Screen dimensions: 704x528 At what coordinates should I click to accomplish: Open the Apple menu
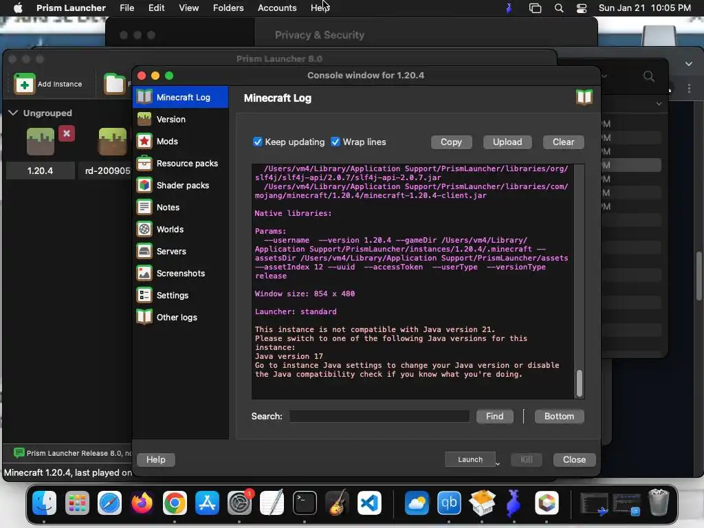pyautogui.click(x=18, y=8)
